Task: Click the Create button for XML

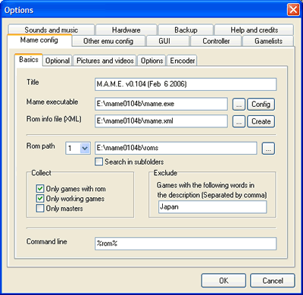Action: pyautogui.click(x=261, y=121)
